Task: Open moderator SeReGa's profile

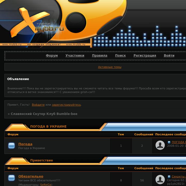Action: tap(46, 184)
